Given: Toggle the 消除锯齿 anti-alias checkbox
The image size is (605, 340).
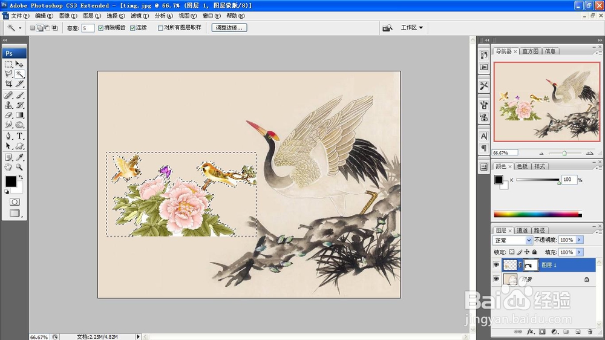Looking at the screenshot, I should click(100, 28).
